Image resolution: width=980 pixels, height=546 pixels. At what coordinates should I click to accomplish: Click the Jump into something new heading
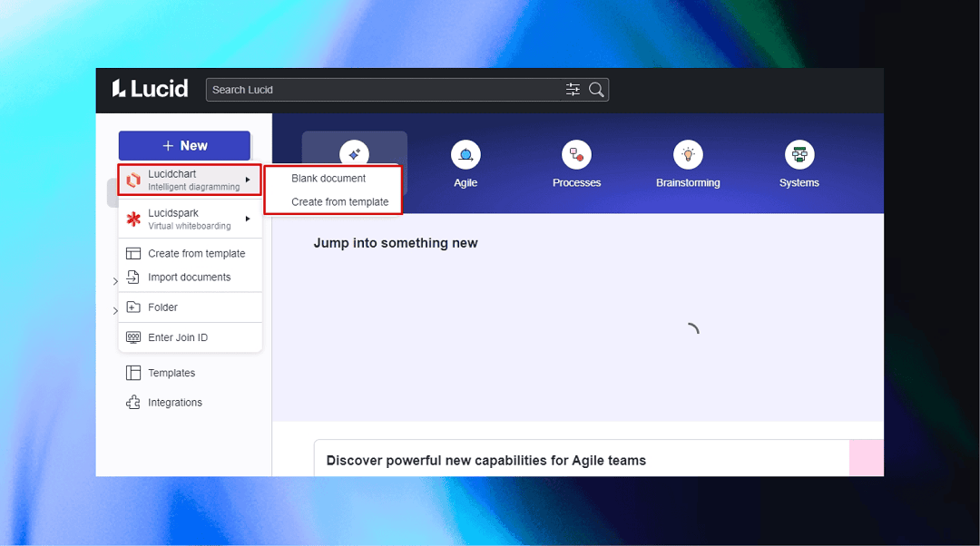[396, 243]
